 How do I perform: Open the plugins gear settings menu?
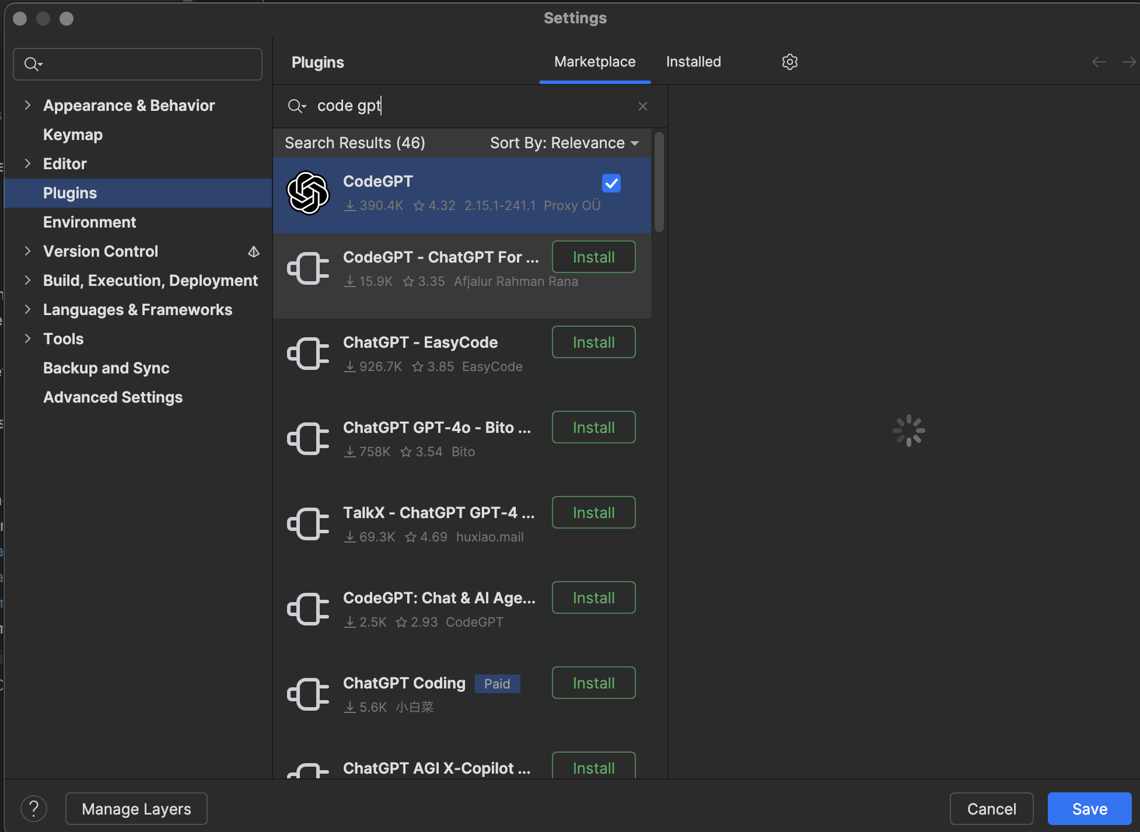[789, 62]
